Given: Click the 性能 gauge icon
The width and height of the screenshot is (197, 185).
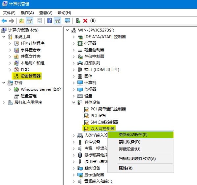Looking at the screenshot, I should pos(16,70).
